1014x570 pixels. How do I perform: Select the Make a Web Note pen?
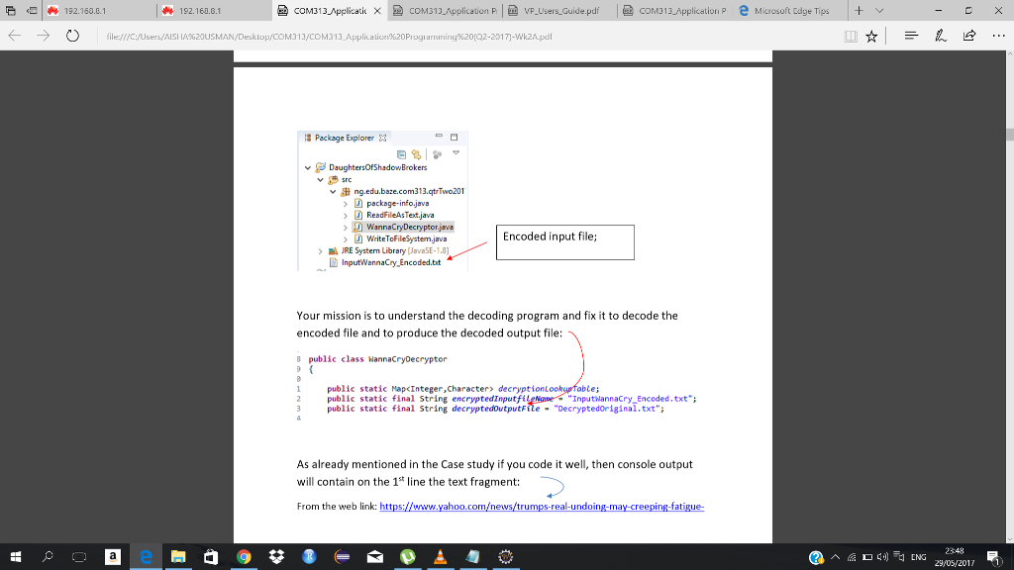[x=940, y=35]
